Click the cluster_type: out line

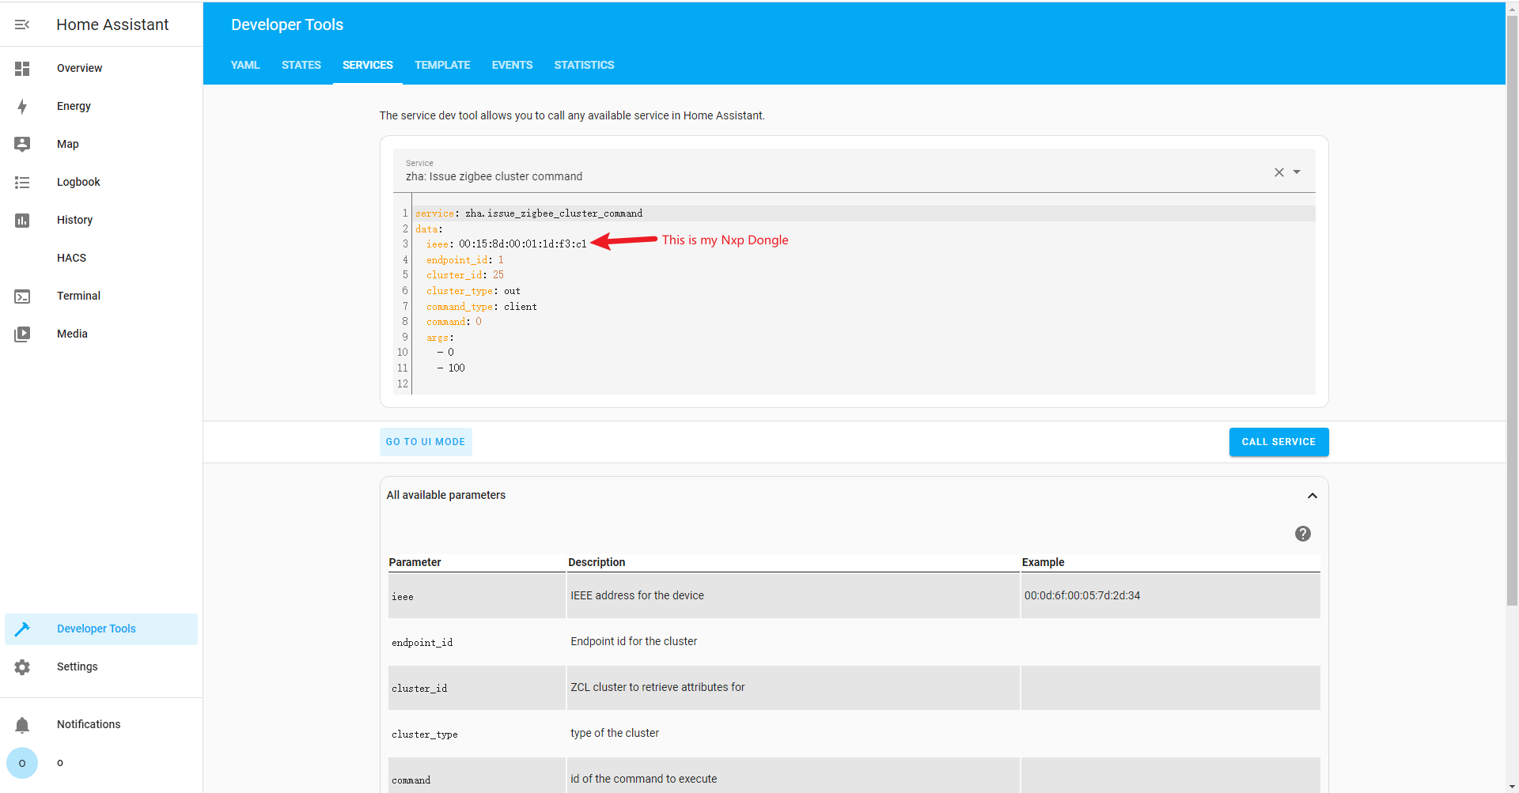coord(473,291)
